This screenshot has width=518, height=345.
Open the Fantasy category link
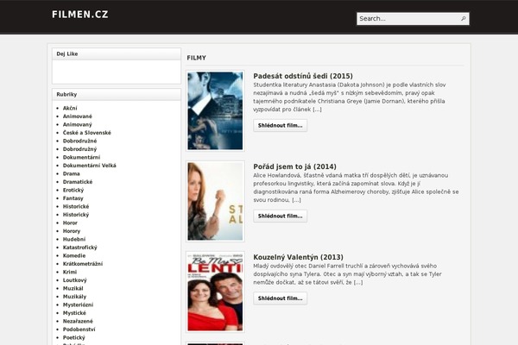click(73, 198)
